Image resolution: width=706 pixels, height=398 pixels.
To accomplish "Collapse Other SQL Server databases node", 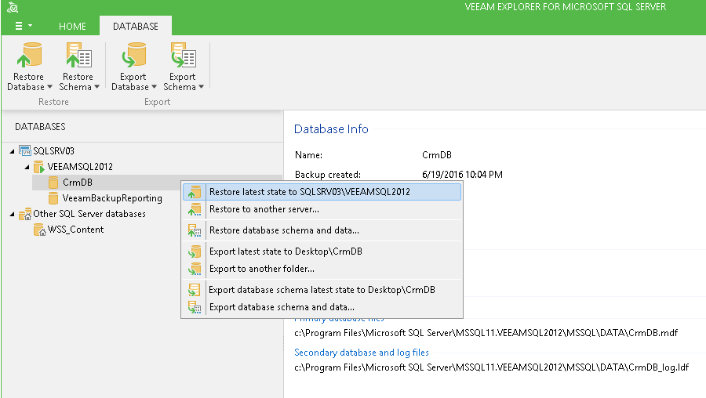I will point(12,214).
